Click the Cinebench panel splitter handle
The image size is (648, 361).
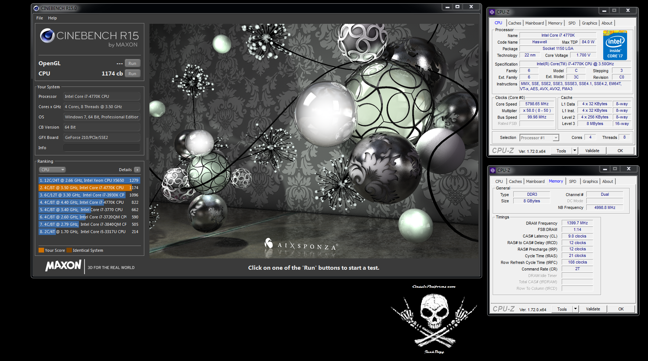(147, 148)
